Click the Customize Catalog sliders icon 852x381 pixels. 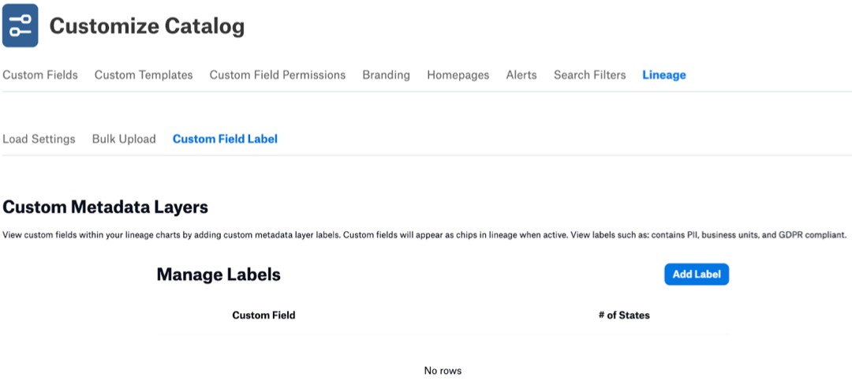point(20,25)
